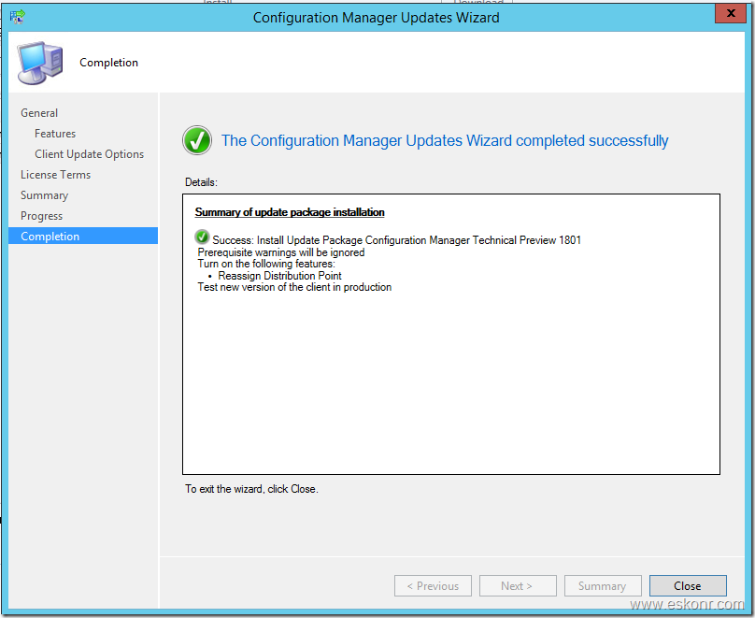The width and height of the screenshot is (755, 618).
Task: Open the Summary step in sidebar
Action: point(44,195)
